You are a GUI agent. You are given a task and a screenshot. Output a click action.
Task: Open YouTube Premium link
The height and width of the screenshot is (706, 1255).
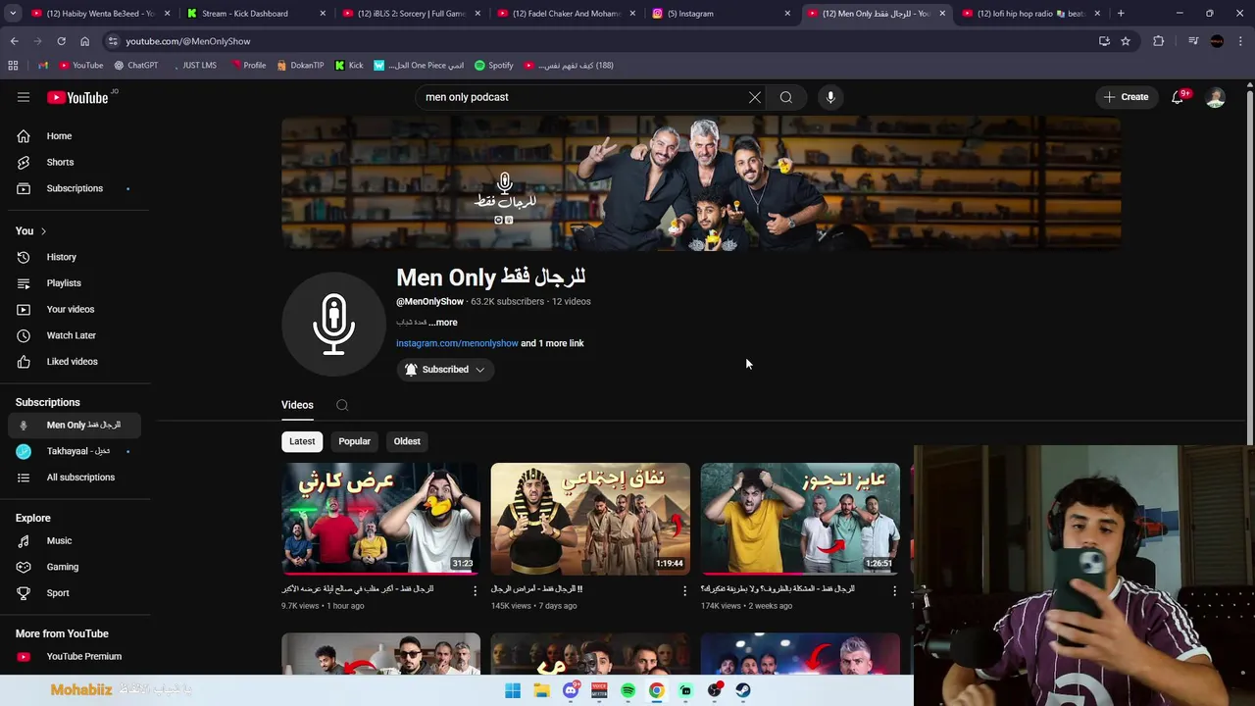pyautogui.click(x=75, y=657)
